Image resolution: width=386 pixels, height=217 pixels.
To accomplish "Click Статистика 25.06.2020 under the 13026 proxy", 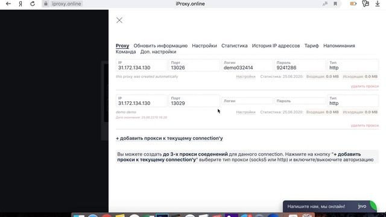I will pyautogui.click(x=282, y=77).
